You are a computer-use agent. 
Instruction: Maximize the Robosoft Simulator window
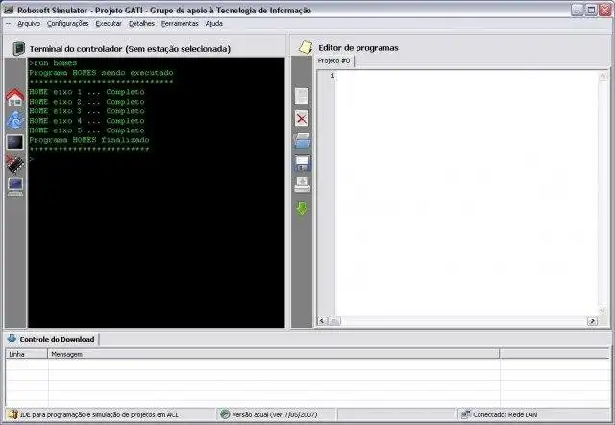pyautogui.click(x=591, y=11)
